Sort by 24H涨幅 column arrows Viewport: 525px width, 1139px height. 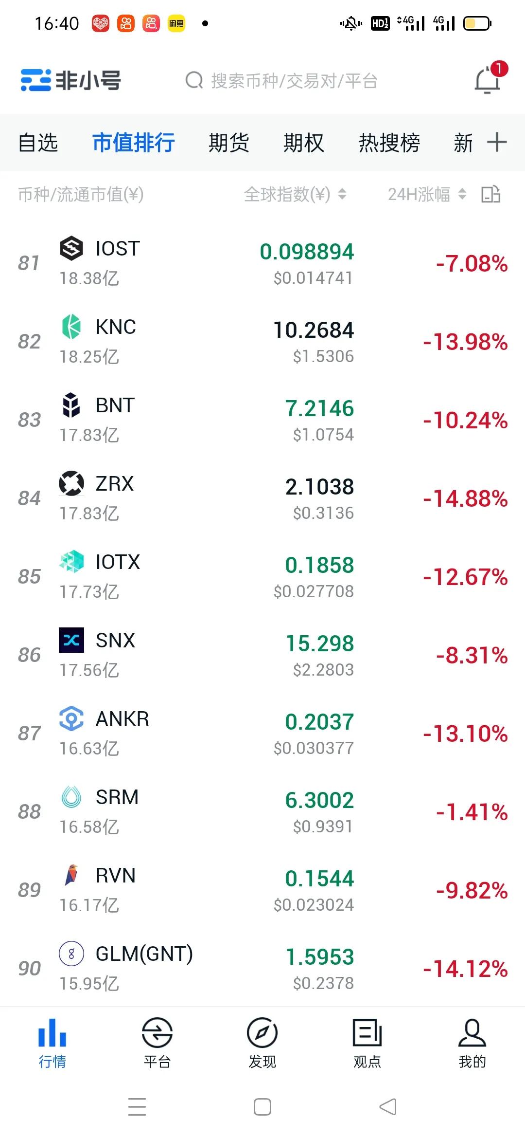click(x=462, y=194)
